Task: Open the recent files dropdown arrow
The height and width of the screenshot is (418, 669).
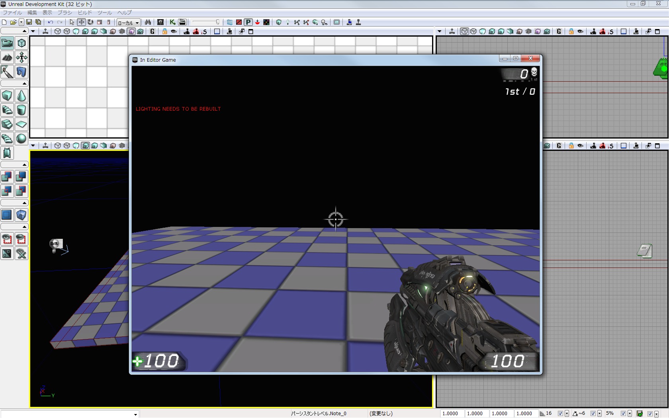Action: pyautogui.click(x=21, y=22)
